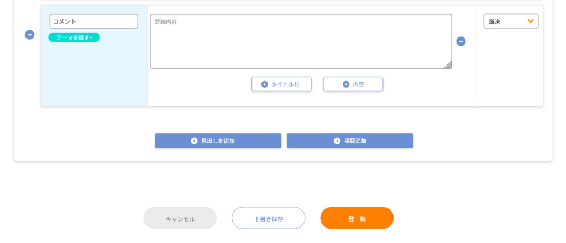566x243 pixels.
Task: Click plus icon on 見出しを追加 button
Action: [x=194, y=141]
